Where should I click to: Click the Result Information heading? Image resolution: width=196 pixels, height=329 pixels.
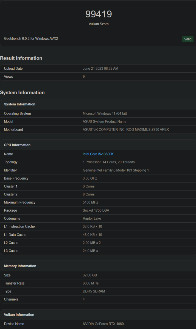pyautogui.click(x=21, y=58)
